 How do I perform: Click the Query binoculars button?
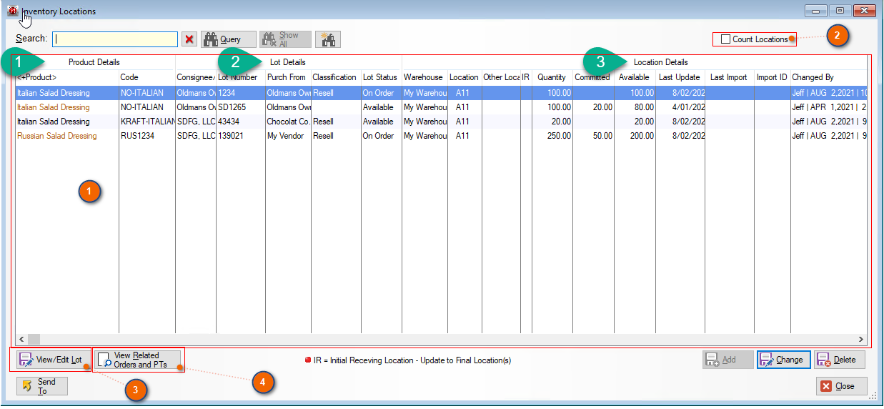pos(229,39)
